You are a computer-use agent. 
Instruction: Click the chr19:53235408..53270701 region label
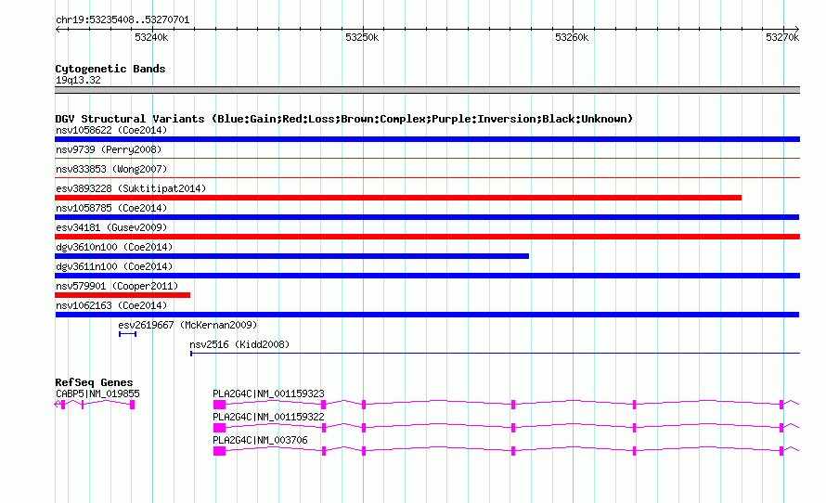pyautogui.click(x=123, y=19)
